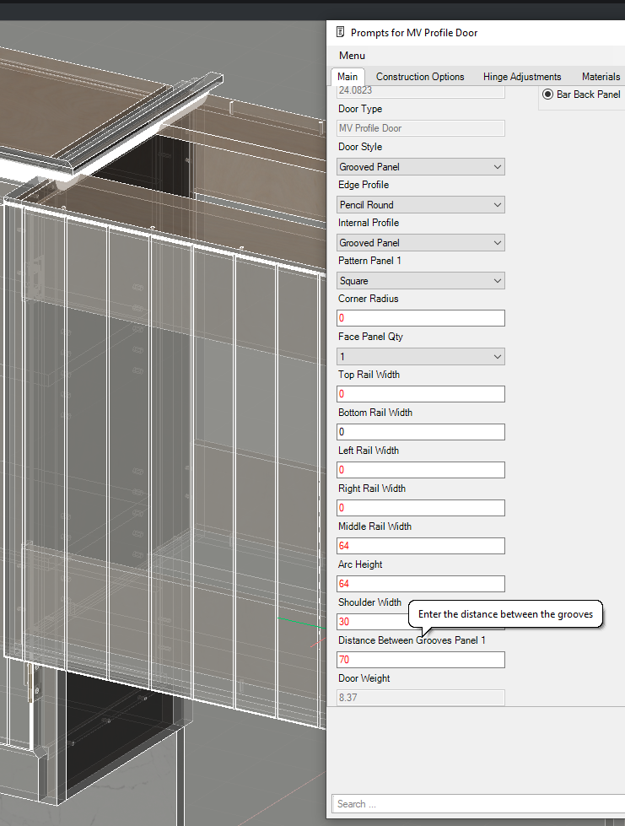
Task: Click the Distance Between Grooves Panel 1 field
Action: 421,660
